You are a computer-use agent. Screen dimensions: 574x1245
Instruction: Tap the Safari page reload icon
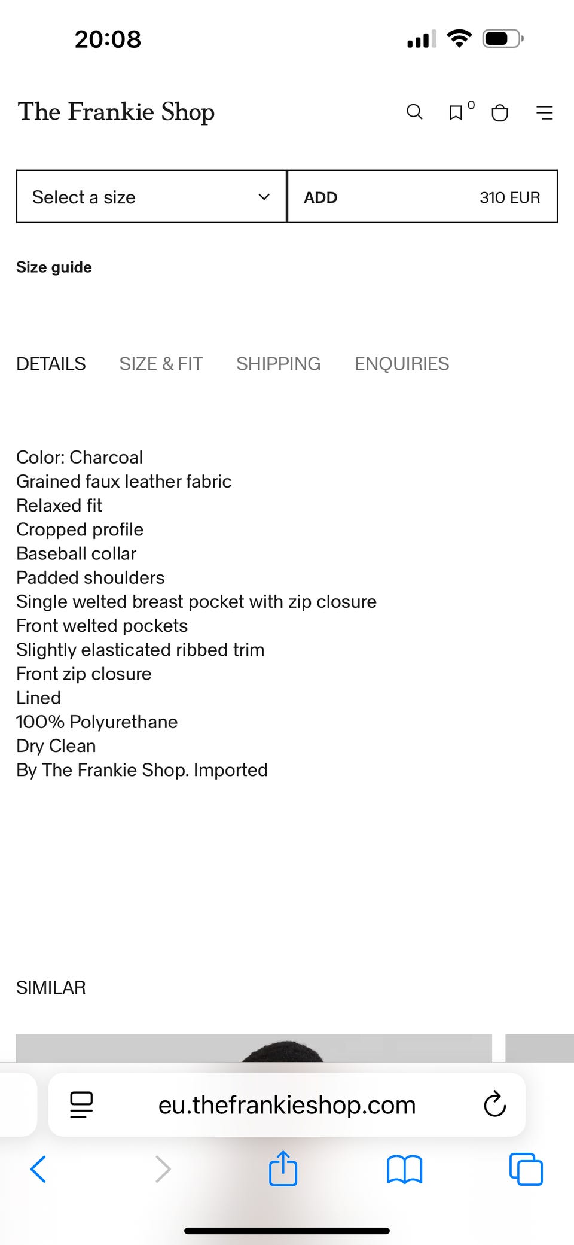pyautogui.click(x=494, y=1104)
